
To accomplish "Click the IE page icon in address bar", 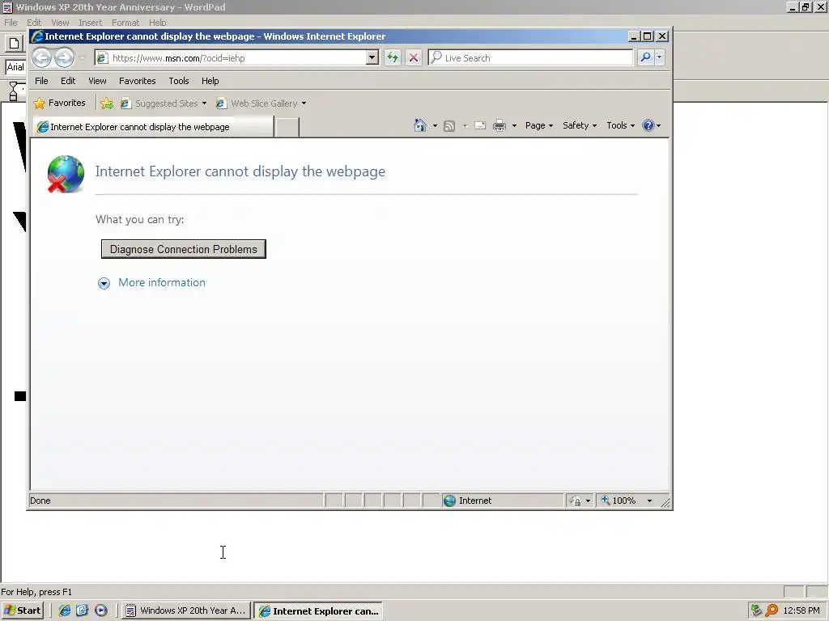I will coord(102,58).
